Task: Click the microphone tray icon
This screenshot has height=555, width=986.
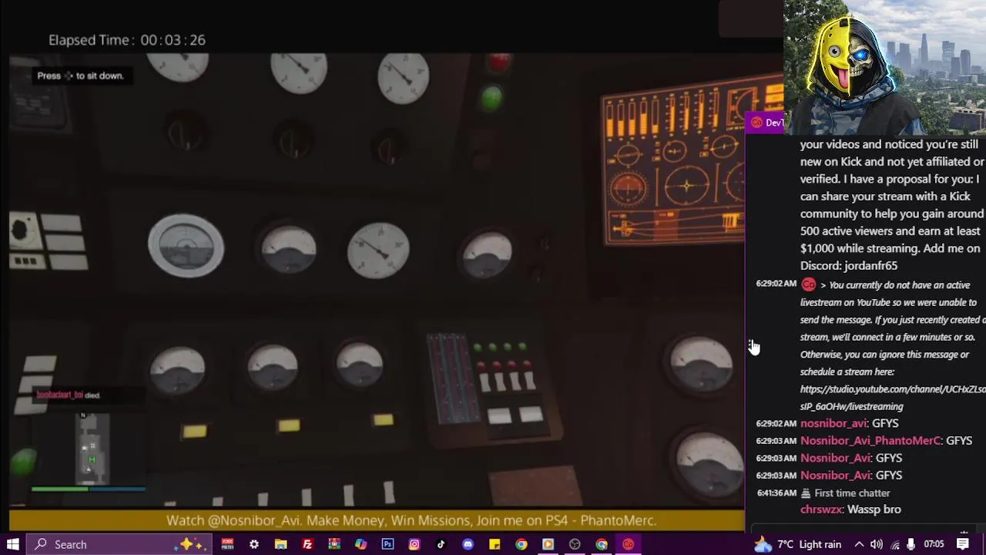Action: coord(911,544)
